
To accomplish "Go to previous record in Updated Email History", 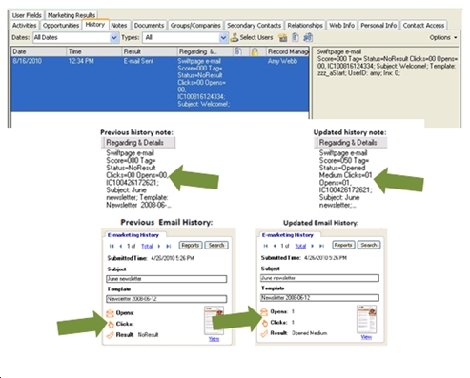I will click(275, 246).
